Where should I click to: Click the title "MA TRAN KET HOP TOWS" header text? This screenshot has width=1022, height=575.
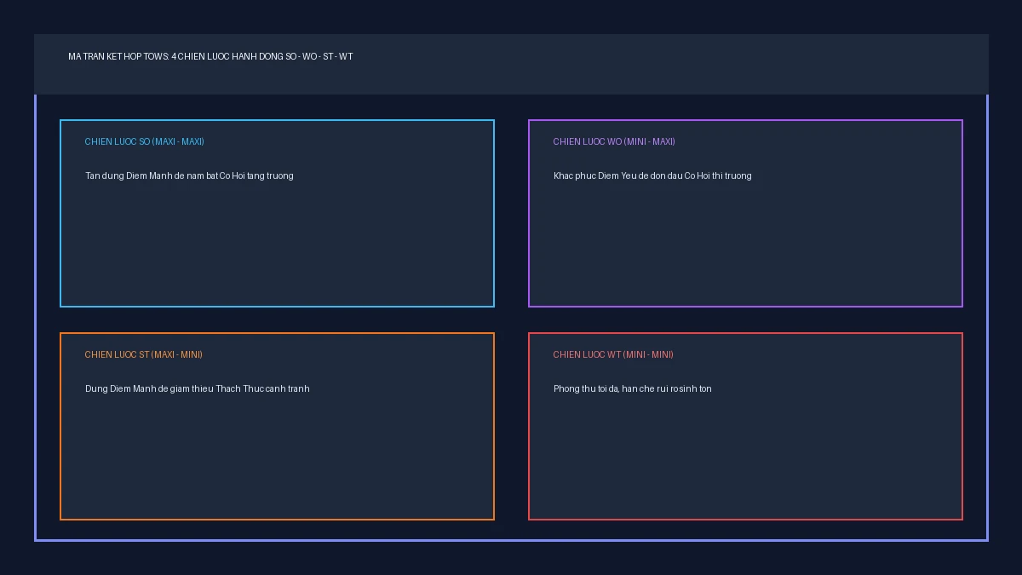210,56
